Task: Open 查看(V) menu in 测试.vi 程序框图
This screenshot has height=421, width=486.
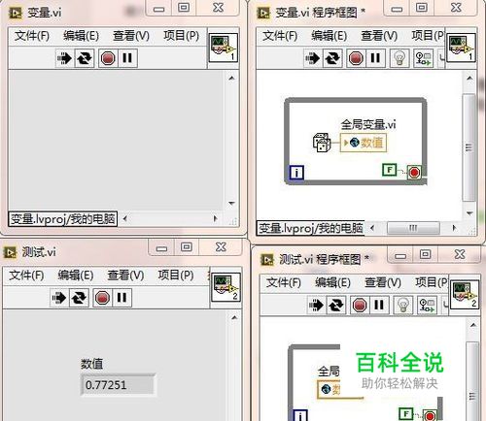Action: click(x=383, y=282)
